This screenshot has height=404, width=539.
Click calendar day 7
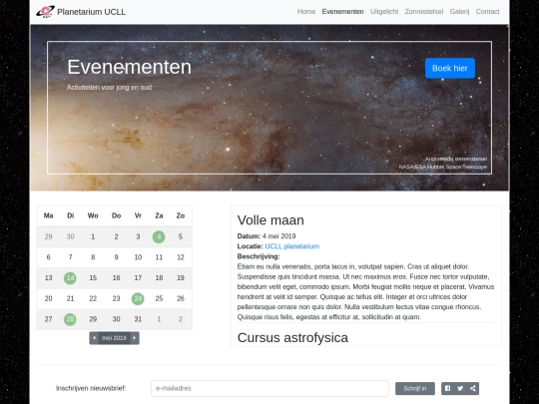(x=70, y=257)
